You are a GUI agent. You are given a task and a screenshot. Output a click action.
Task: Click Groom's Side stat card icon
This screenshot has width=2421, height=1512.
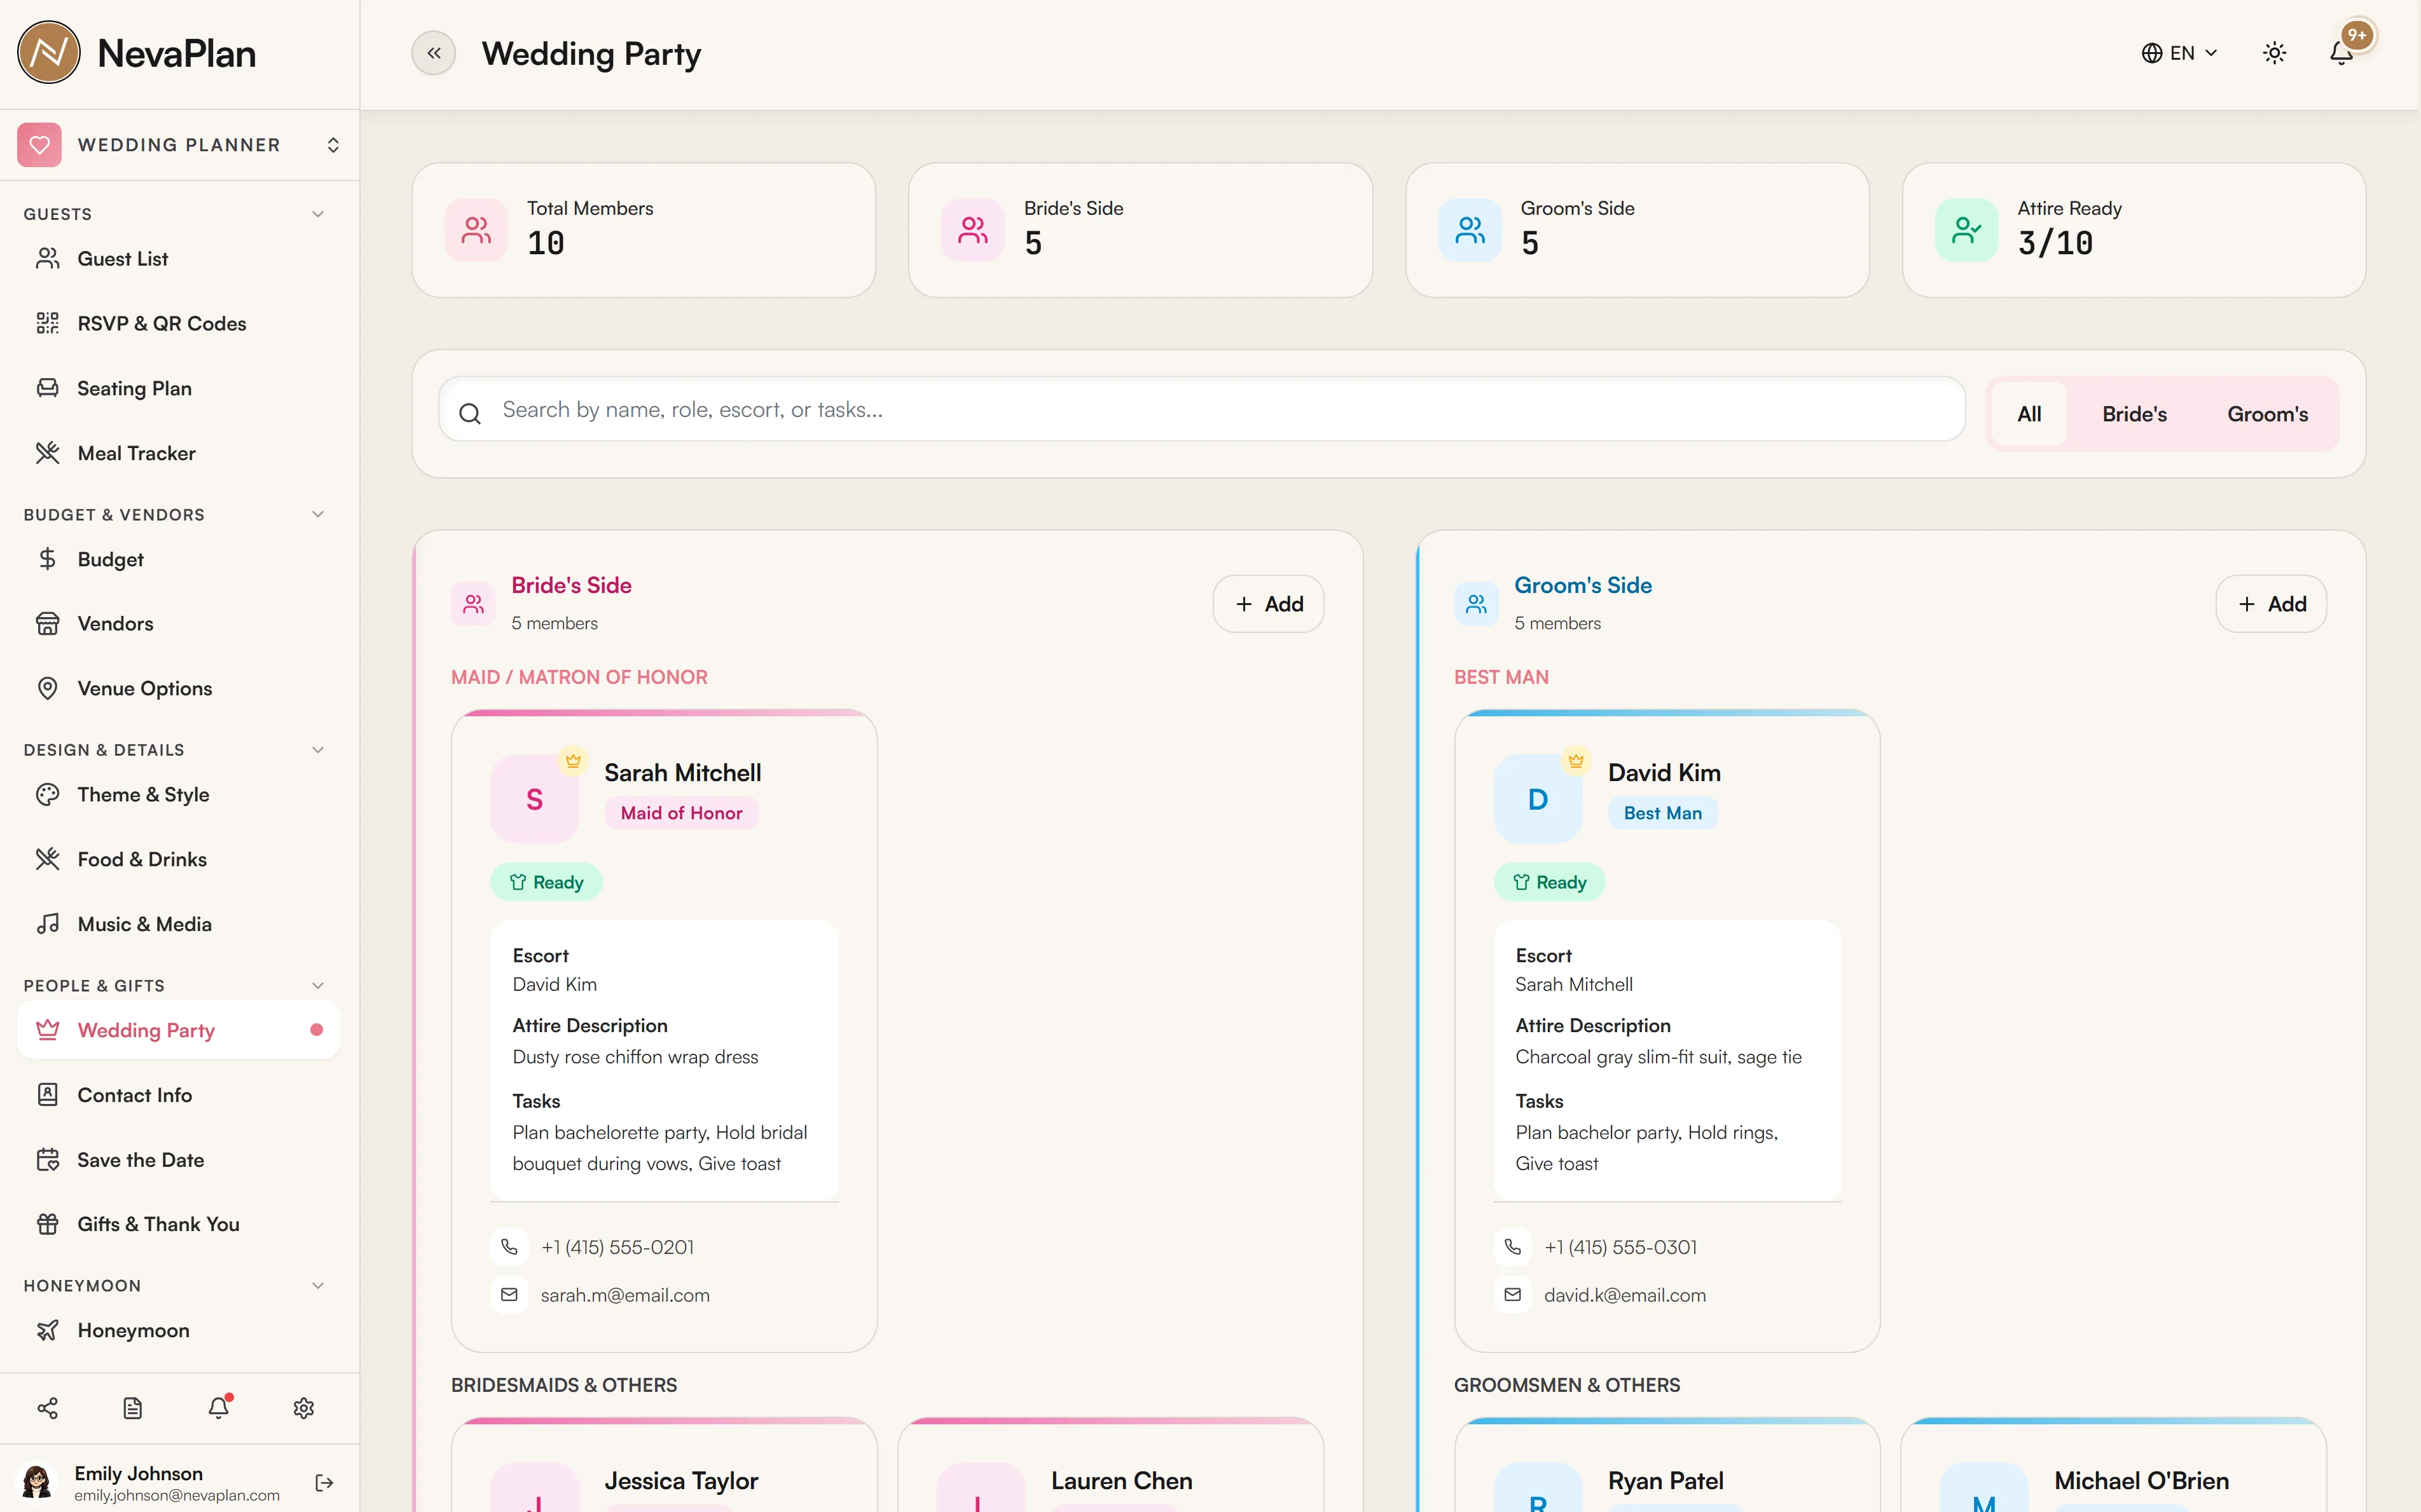[1470, 231]
